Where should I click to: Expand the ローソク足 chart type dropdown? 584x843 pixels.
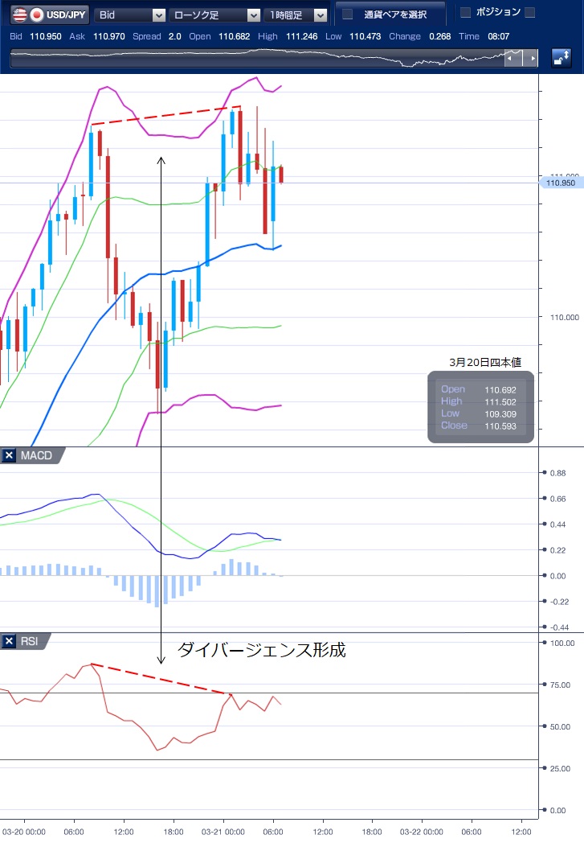coord(214,14)
